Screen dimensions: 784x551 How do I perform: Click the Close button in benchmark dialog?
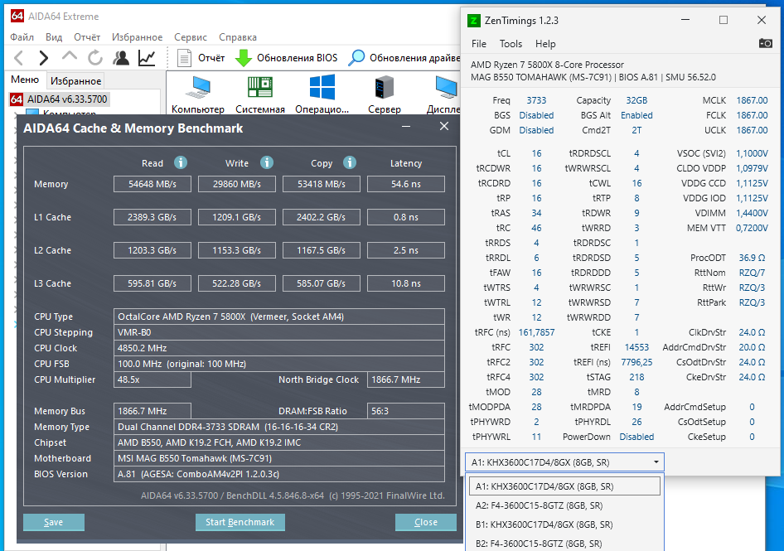click(x=425, y=522)
